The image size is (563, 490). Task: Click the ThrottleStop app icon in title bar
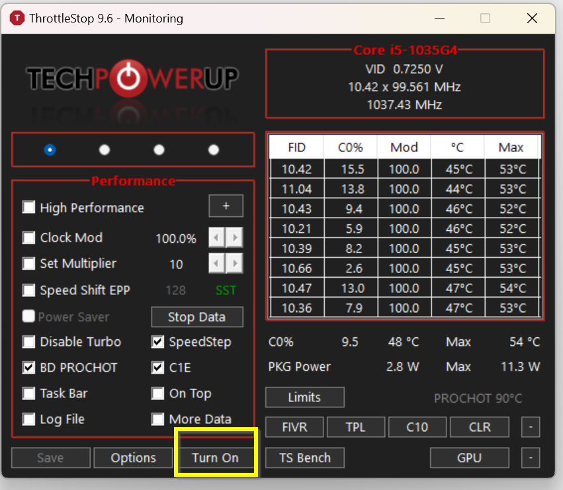coord(17,18)
